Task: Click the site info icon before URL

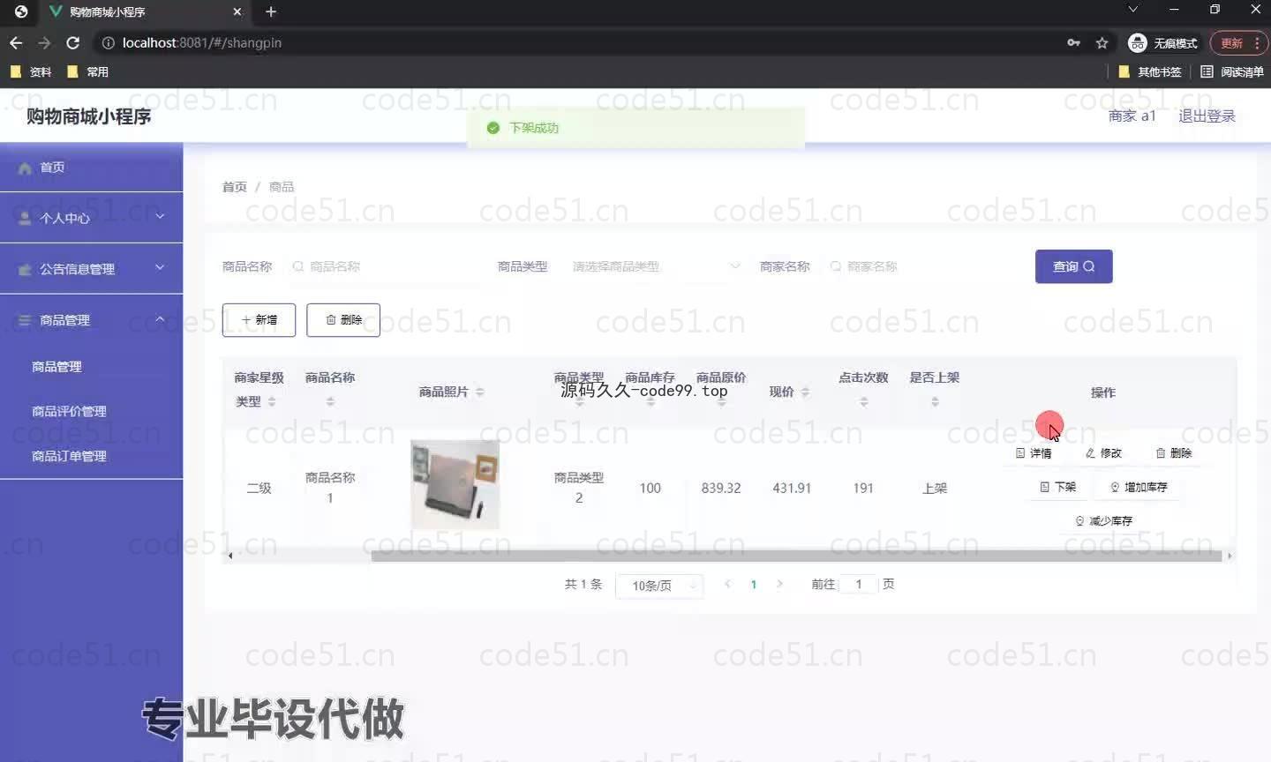Action: (x=108, y=42)
